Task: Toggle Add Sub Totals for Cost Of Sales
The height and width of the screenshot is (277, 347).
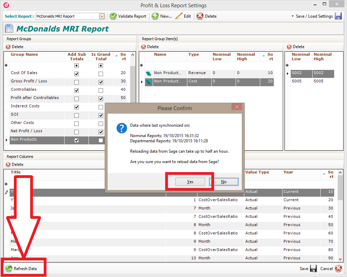Action: click(76, 74)
